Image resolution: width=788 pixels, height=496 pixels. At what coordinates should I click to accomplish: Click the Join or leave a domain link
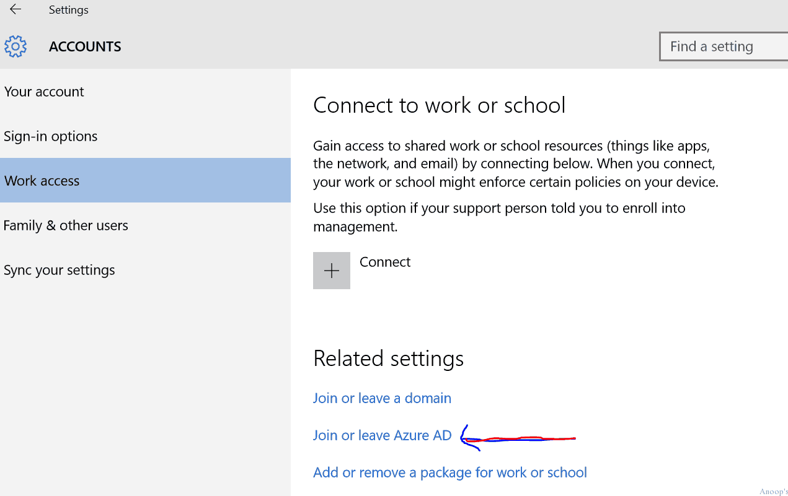click(x=382, y=398)
